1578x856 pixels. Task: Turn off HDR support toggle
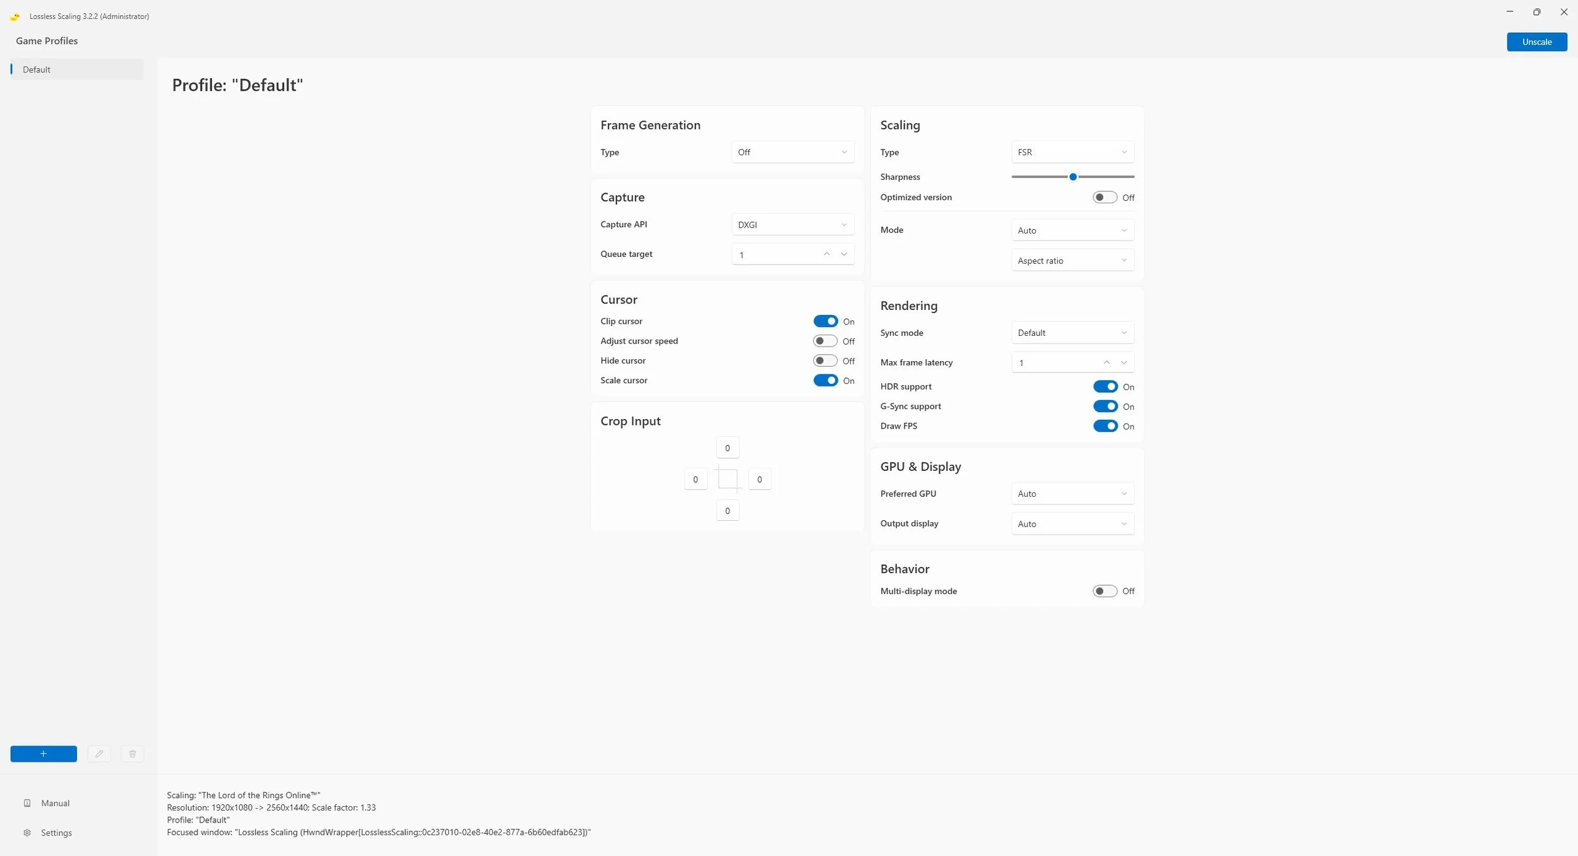(1105, 386)
